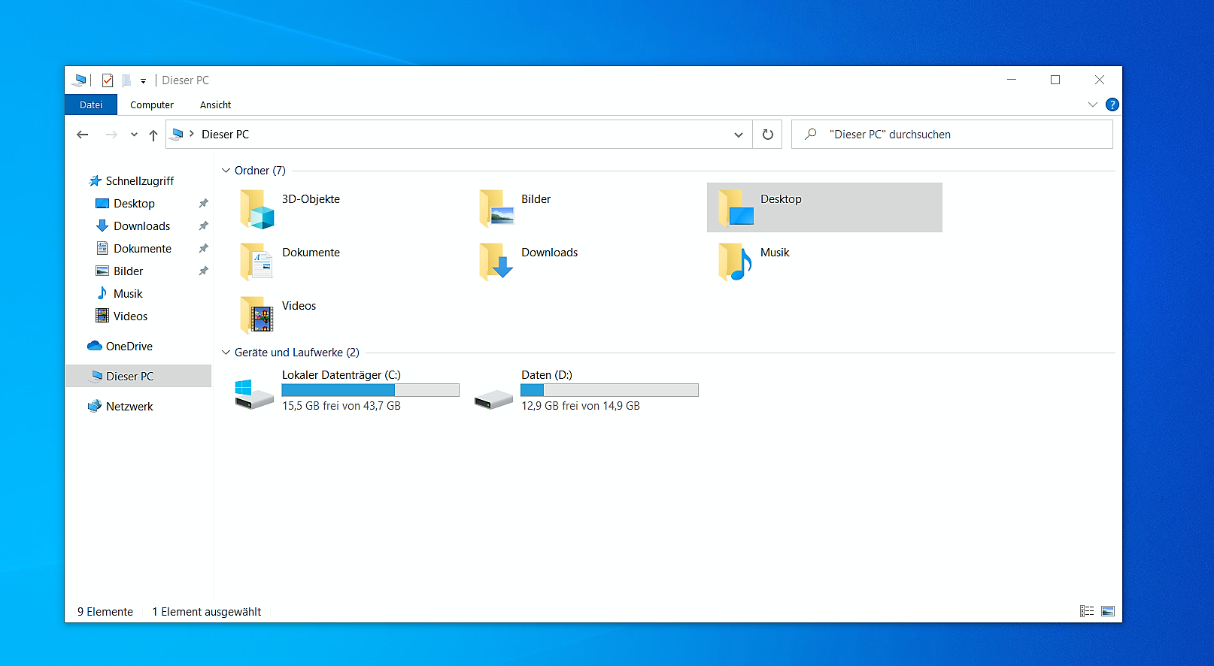Select the 'Daten (D:)' label

[547, 375]
